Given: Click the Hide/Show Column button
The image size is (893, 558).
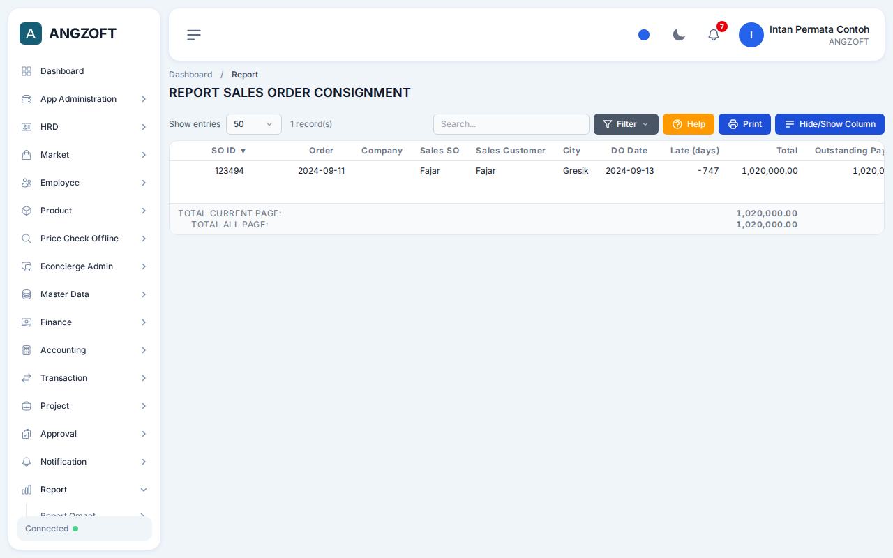Looking at the screenshot, I should point(830,124).
